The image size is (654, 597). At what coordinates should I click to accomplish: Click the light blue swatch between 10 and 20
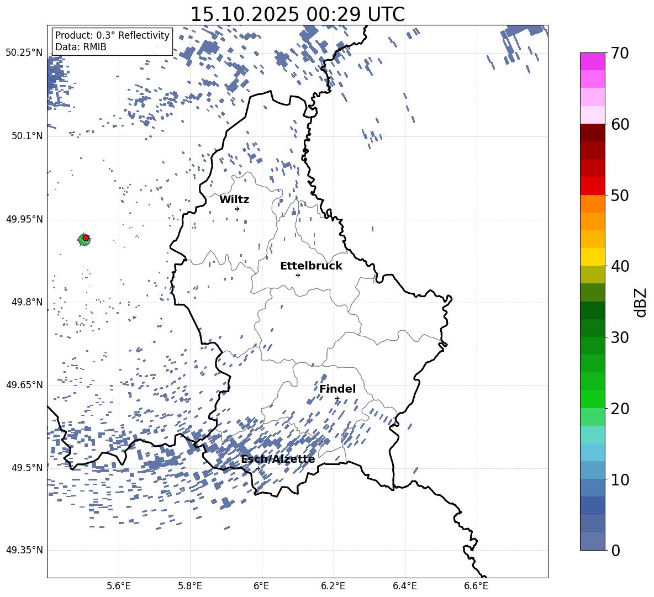pos(592,452)
